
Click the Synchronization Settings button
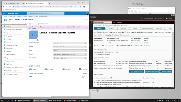point(152,72)
